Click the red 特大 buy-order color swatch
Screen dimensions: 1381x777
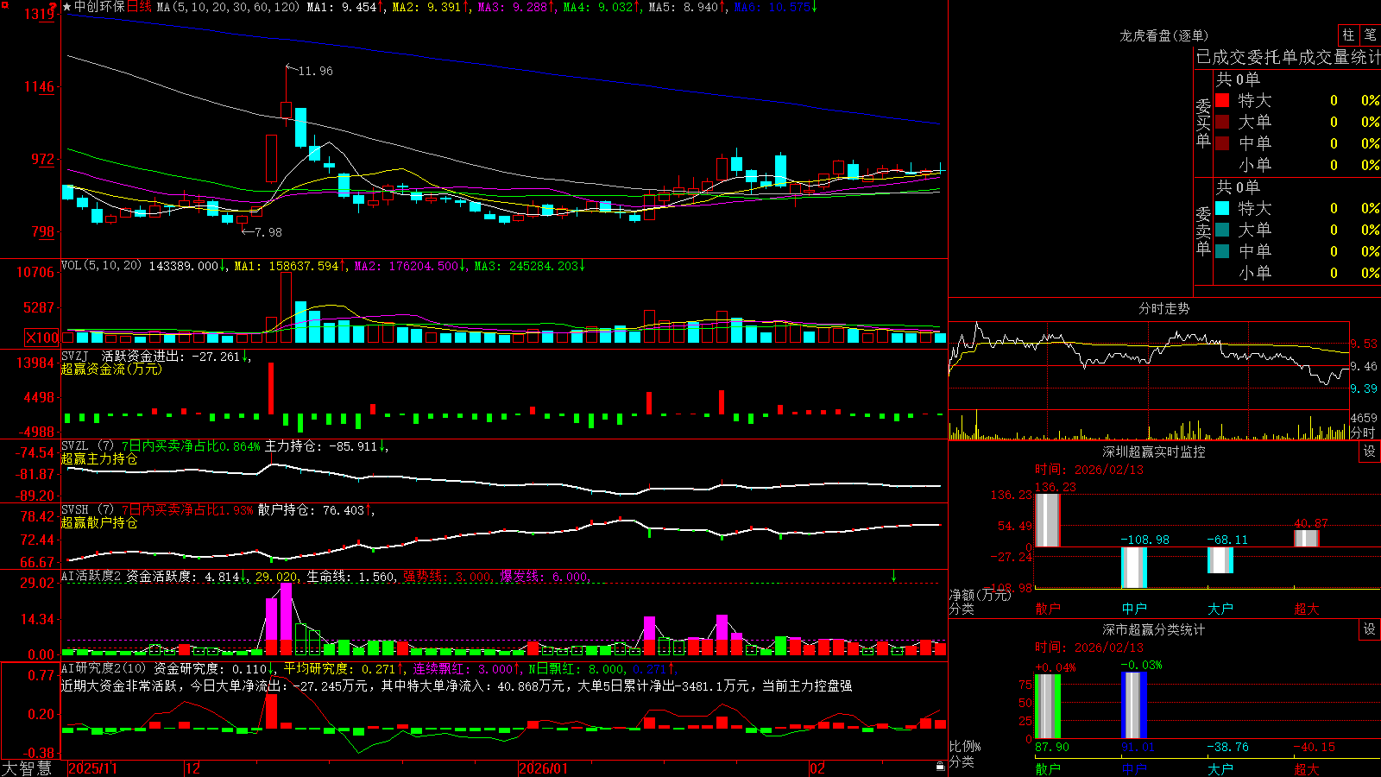tap(1222, 100)
